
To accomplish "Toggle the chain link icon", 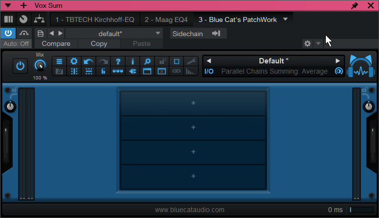I will click(x=177, y=71).
